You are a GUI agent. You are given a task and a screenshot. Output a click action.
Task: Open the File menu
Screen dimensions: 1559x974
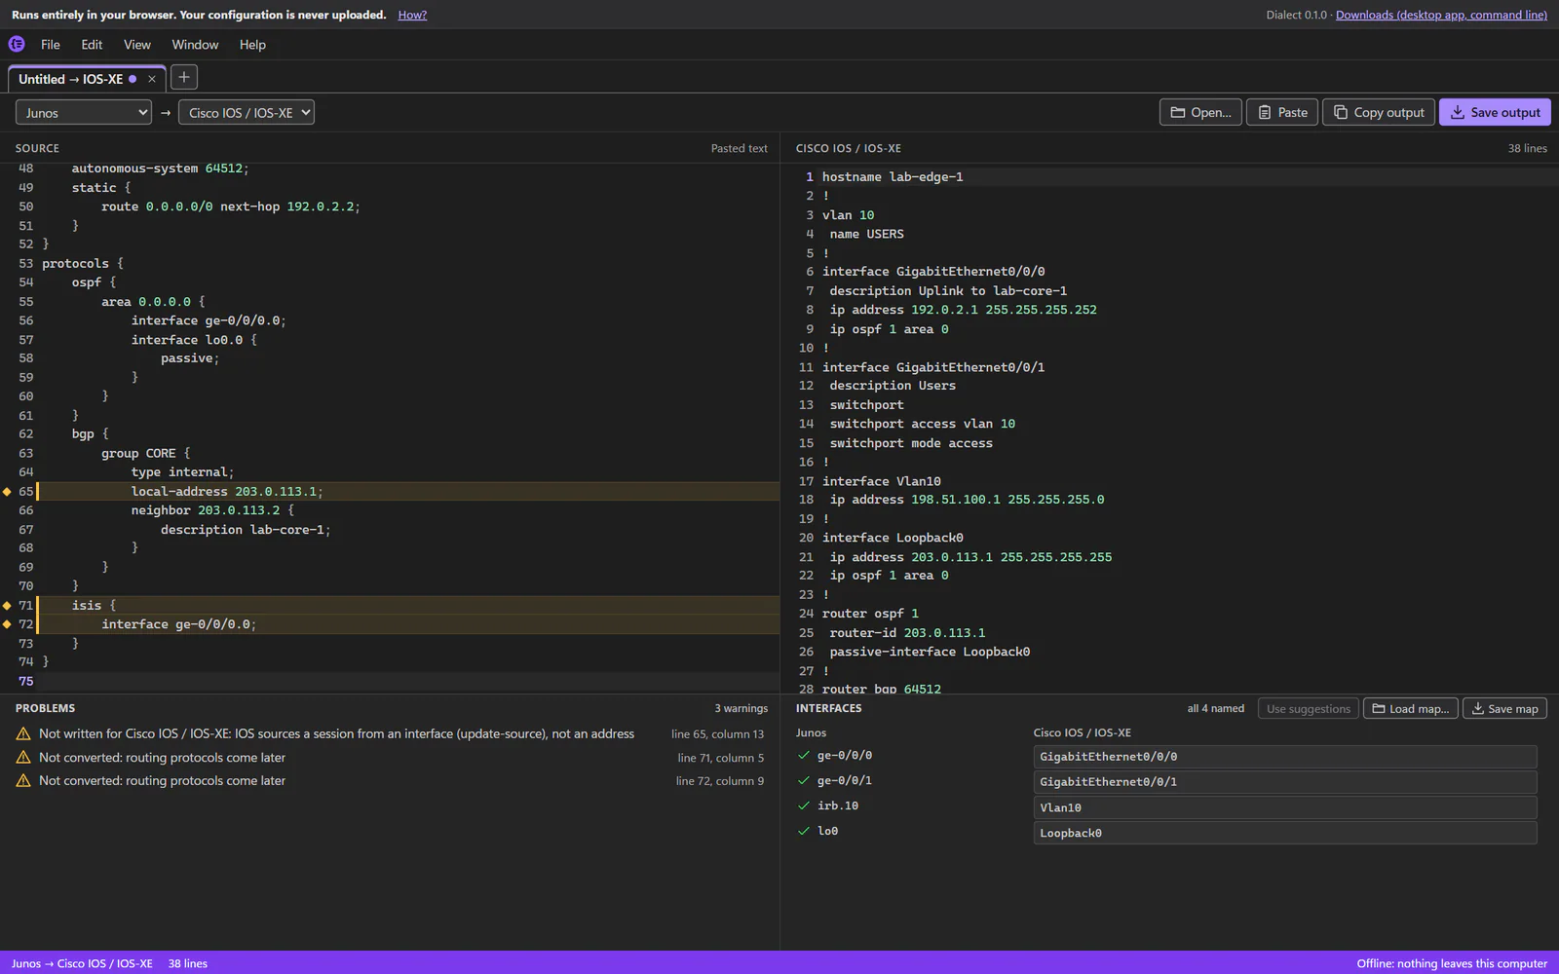click(51, 45)
